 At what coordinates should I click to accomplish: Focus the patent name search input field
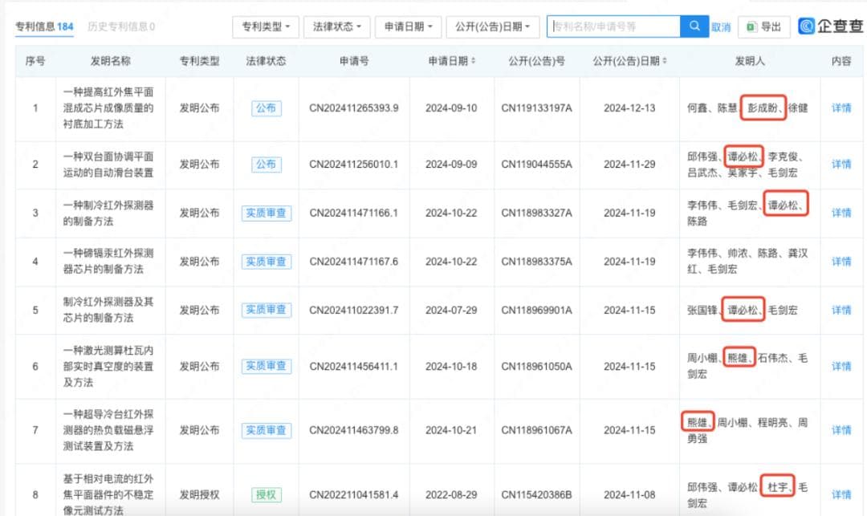tap(614, 26)
